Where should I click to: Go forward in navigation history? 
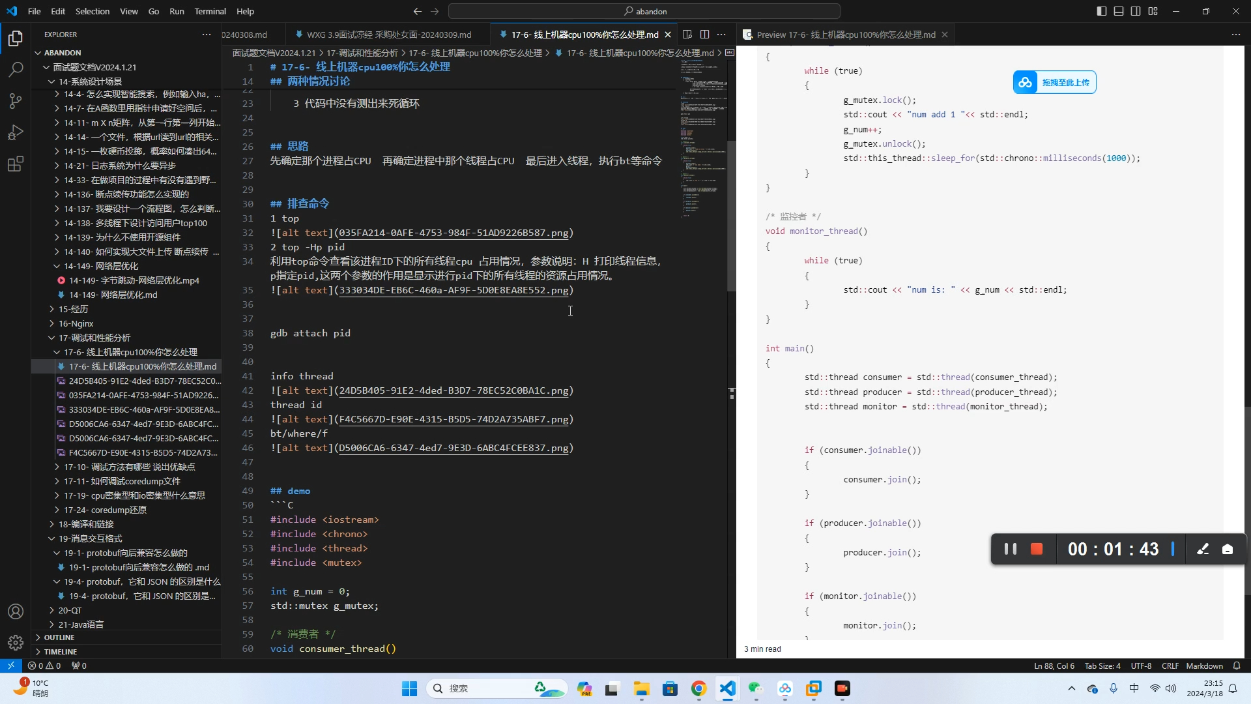coord(435,11)
